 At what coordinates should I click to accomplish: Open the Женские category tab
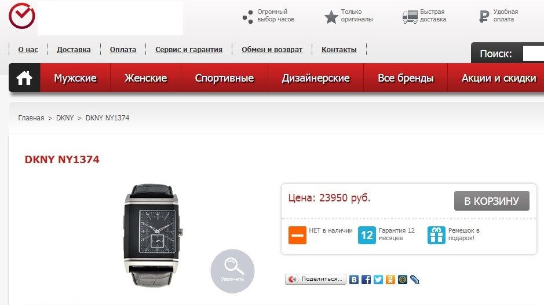pos(146,78)
